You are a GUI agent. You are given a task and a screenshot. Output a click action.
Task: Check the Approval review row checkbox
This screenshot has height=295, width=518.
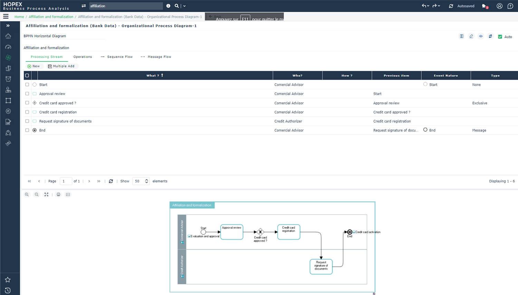tap(27, 94)
